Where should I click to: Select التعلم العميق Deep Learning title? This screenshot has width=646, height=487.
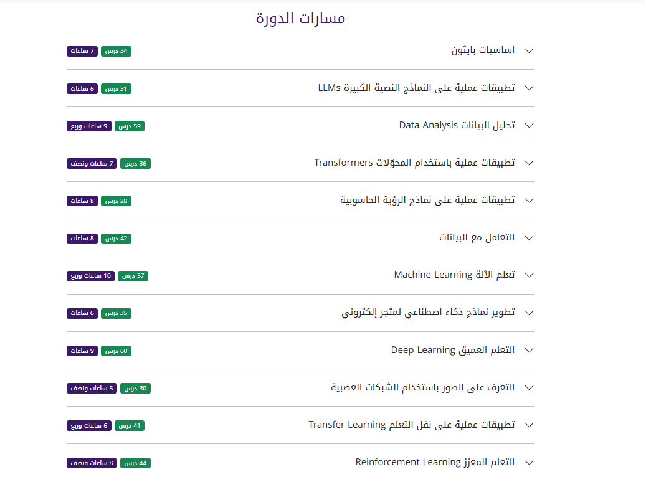(452, 350)
